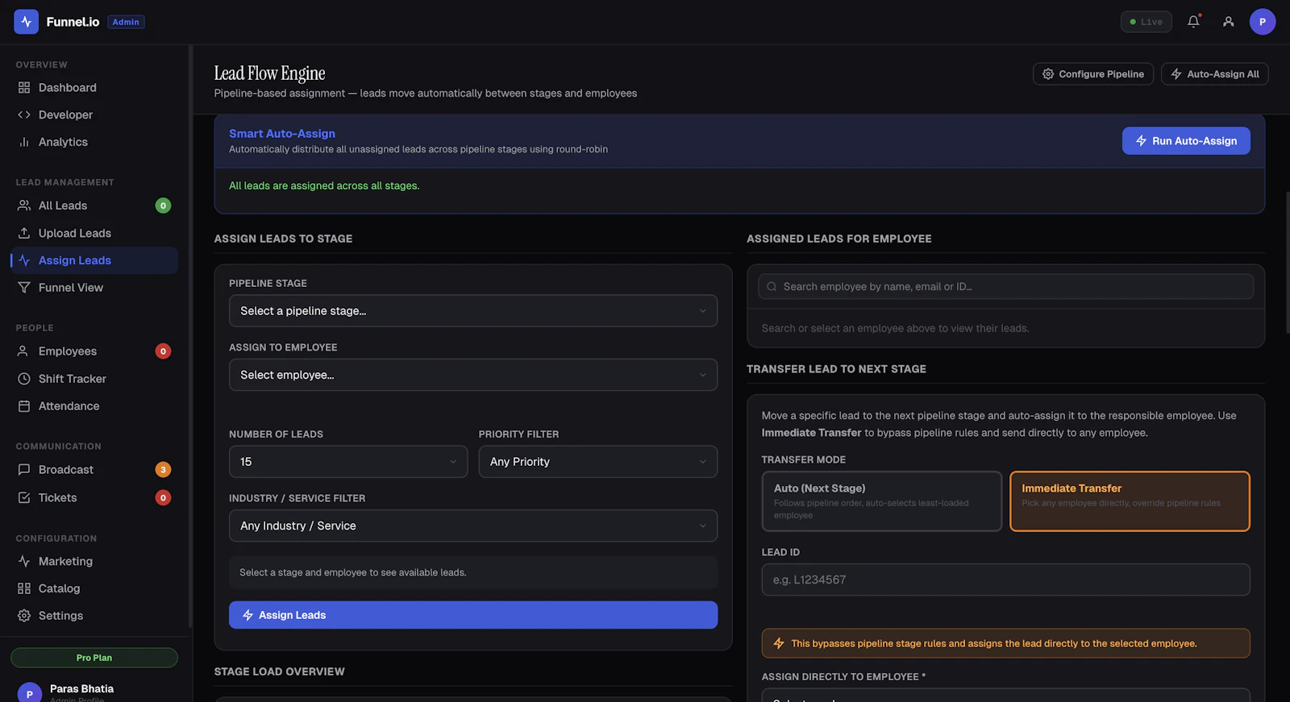Click the Smart Auto-Assign heading
This screenshot has width=1290, height=702.
click(x=282, y=134)
